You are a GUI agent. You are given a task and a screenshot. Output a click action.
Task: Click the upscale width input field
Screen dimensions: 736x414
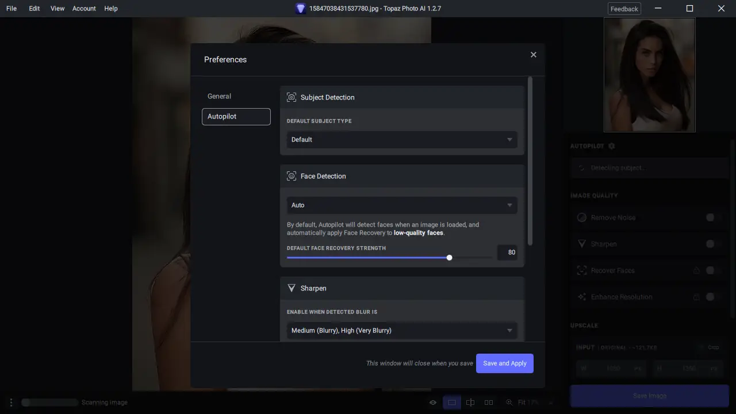611,369
